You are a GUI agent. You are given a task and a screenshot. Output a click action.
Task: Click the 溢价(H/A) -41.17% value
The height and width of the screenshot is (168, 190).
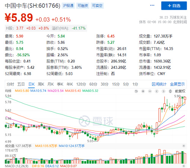click(79, 28)
